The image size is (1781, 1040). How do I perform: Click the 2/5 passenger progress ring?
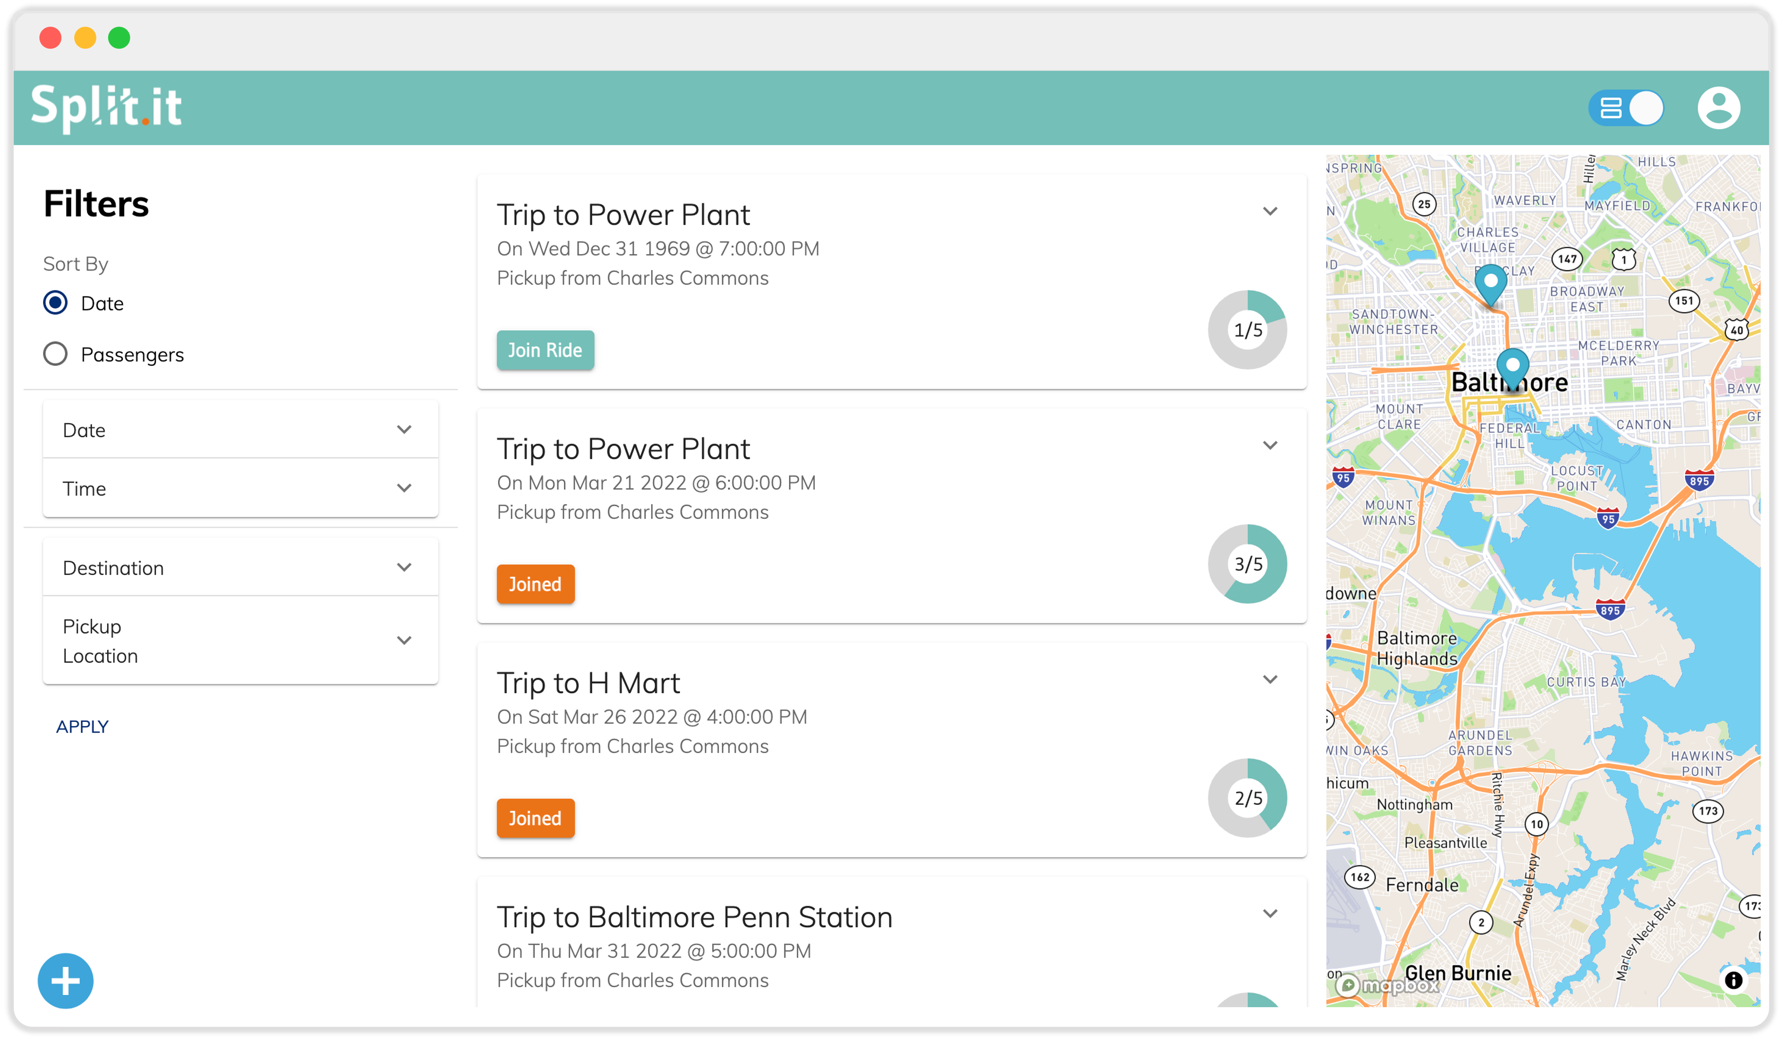tap(1247, 799)
